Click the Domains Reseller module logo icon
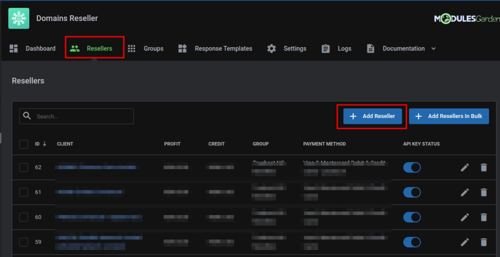Viewport: 500px width, 257px height. pos(19,19)
